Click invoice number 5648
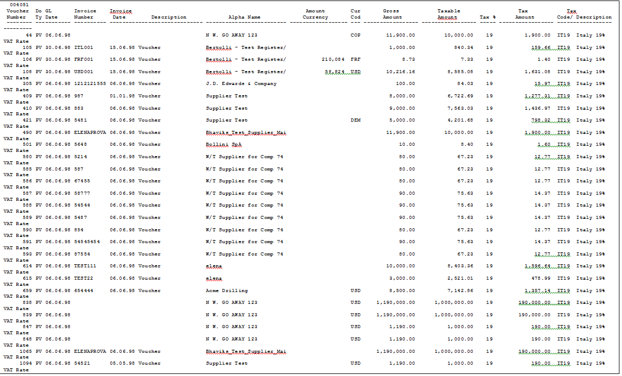The width and height of the screenshot is (622, 376). [80, 145]
